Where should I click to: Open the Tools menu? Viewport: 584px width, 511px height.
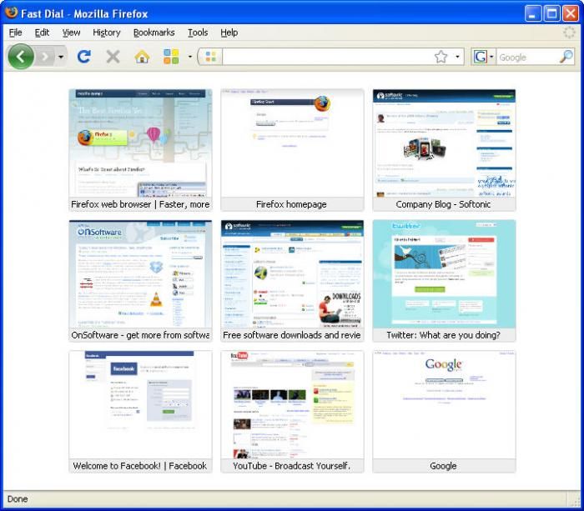coord(198,33)
